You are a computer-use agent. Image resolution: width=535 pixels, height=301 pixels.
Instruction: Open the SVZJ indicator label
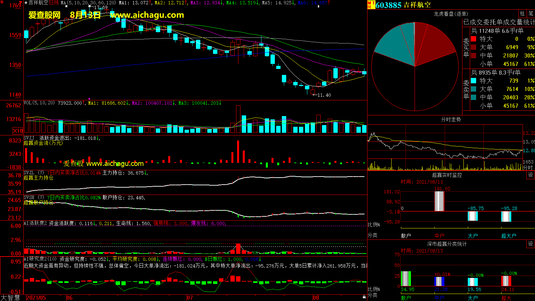pyautogui.click(x=29, y=138)
